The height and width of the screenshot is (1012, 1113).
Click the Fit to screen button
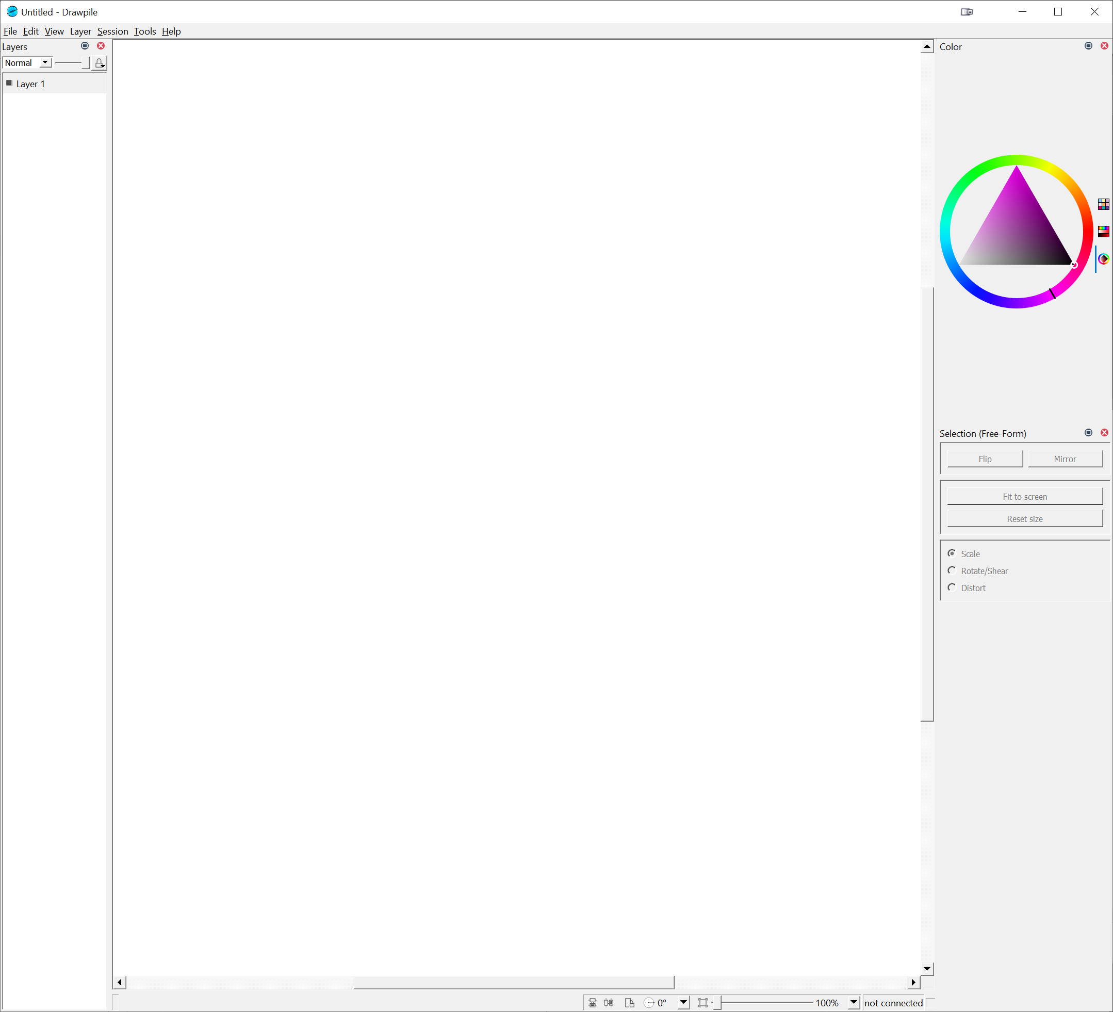coord(1024,496)
